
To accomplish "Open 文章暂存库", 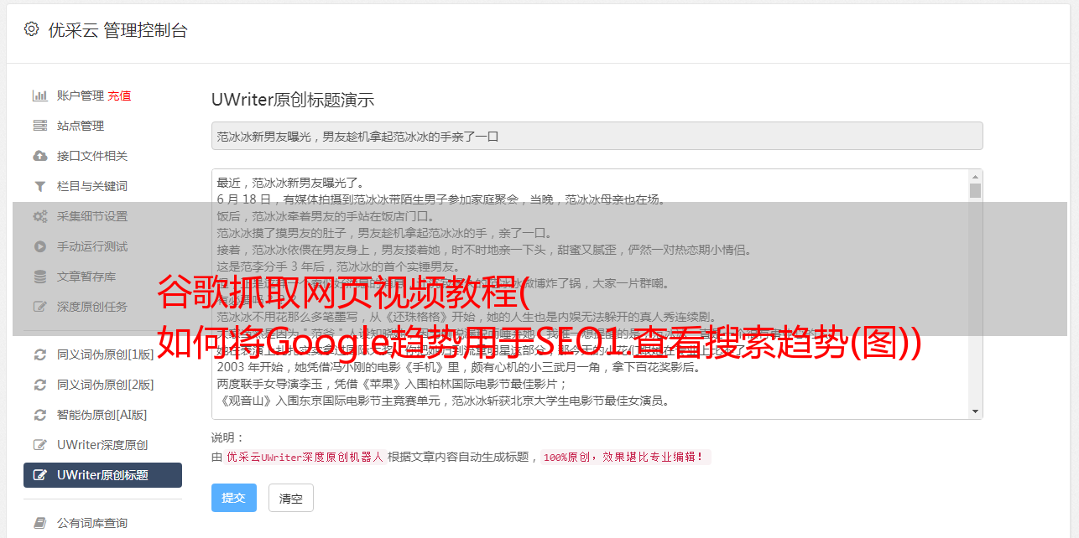I will pos(86,277).
